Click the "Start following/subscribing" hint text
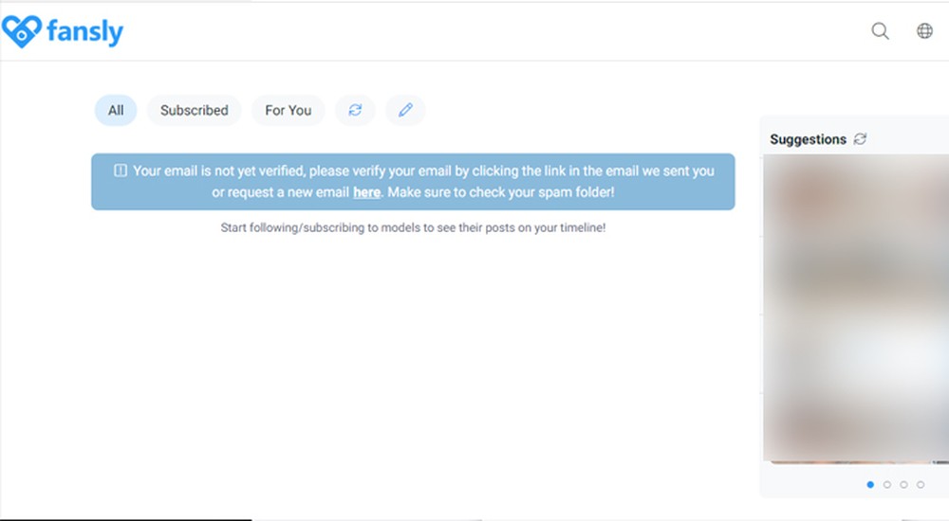 pos(413,228)
